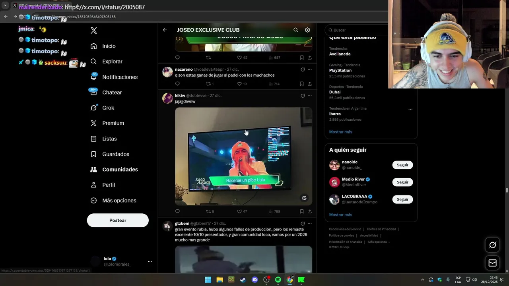Screen dimensions: 509x286
Task: Open Perfil in sidebar
Action: click(x=103, y=185)
